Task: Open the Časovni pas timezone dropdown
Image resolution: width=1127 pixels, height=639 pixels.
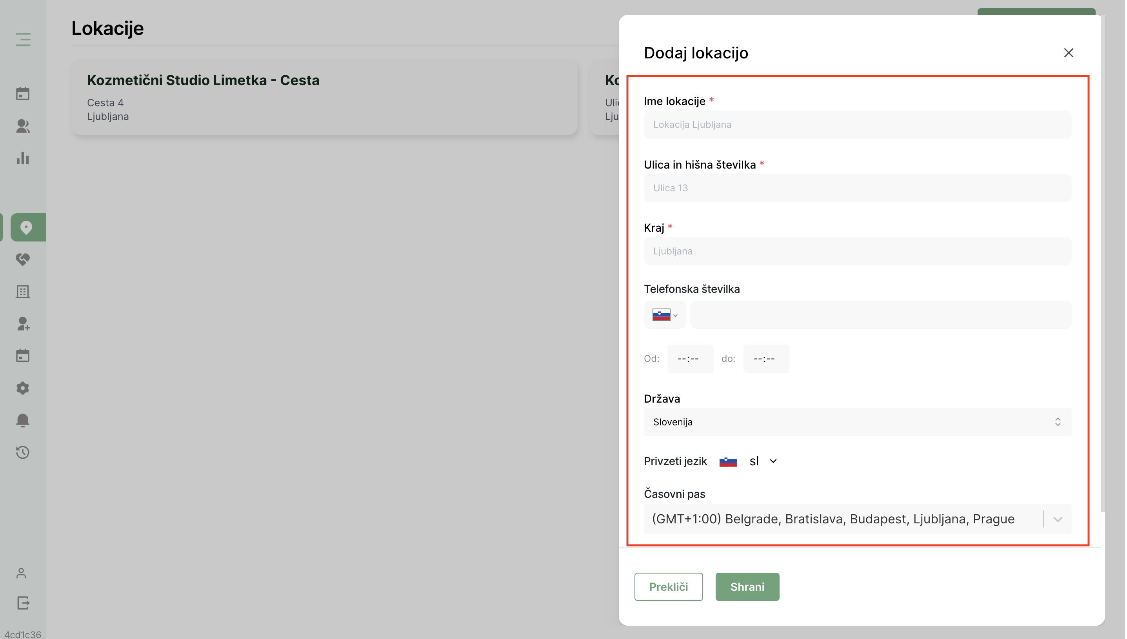Action: coord(858,519)
